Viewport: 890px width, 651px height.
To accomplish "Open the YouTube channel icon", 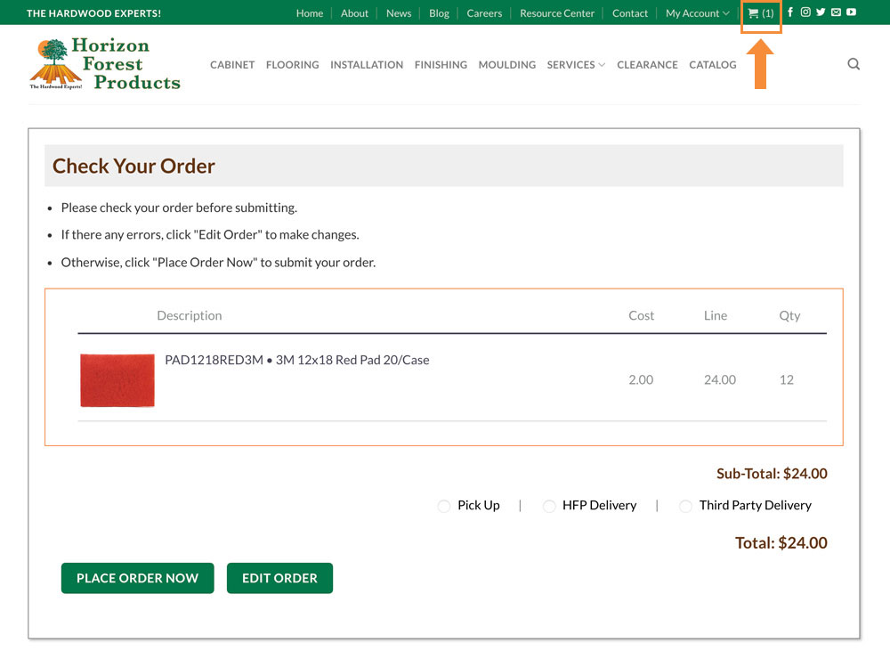I will click(852, 12).
